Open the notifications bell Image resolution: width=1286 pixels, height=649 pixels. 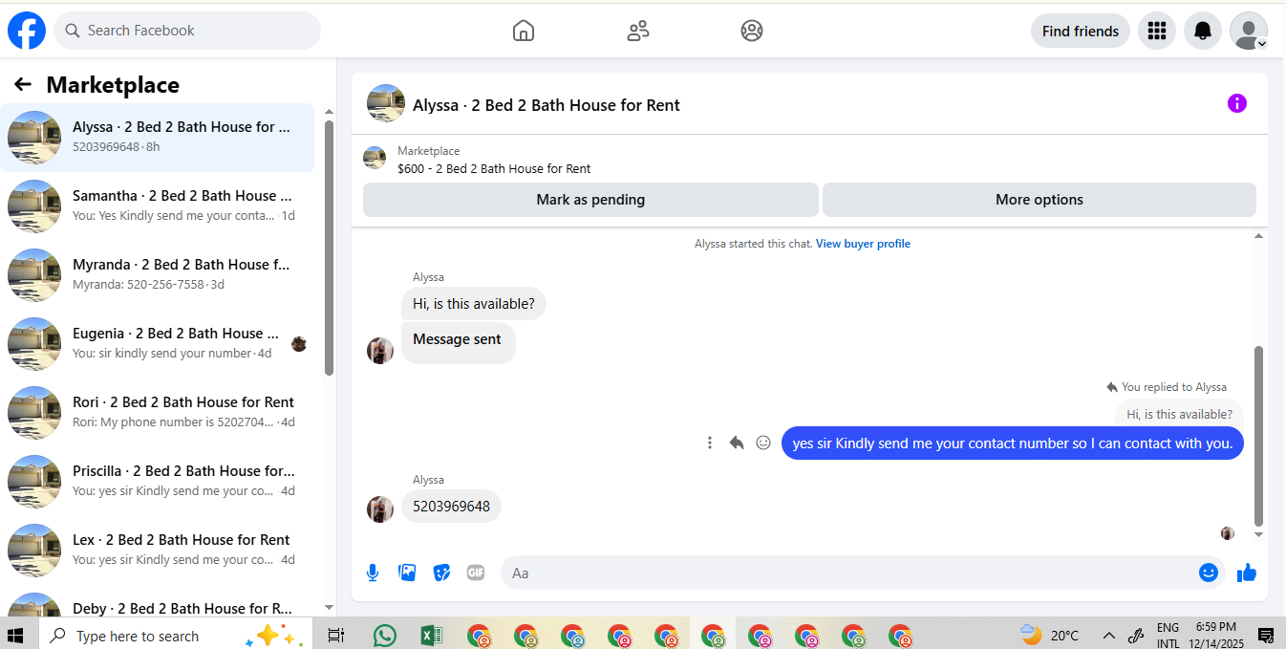[x=1203, y=31]
